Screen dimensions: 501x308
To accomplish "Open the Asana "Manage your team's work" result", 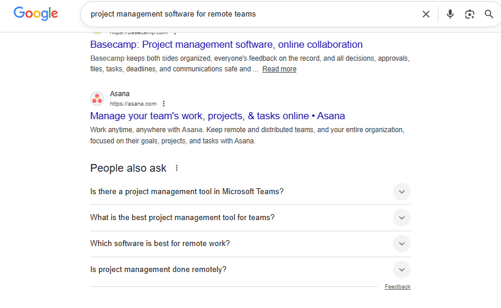I will 217,116.
